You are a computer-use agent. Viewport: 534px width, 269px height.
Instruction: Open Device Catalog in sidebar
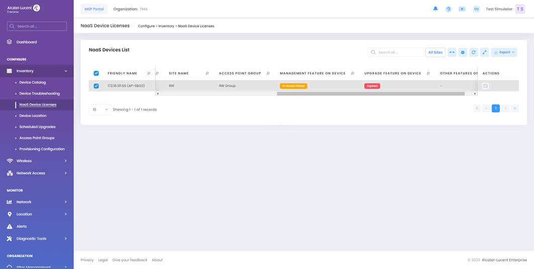click(32, 82)
